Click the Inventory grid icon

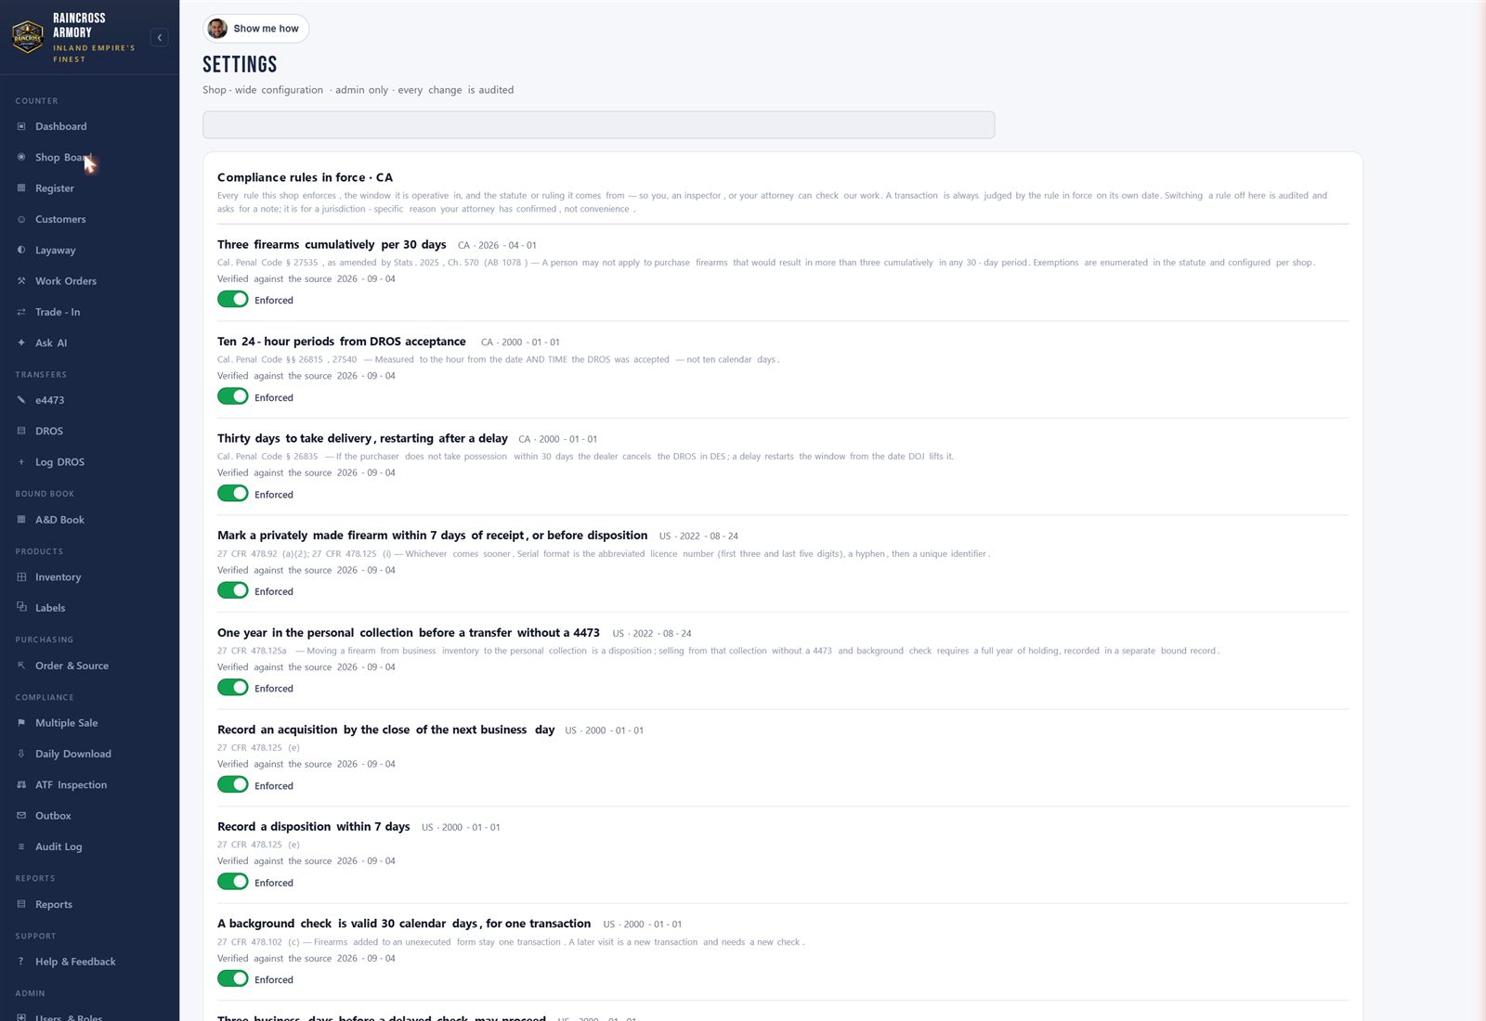[x=21, y=576]
